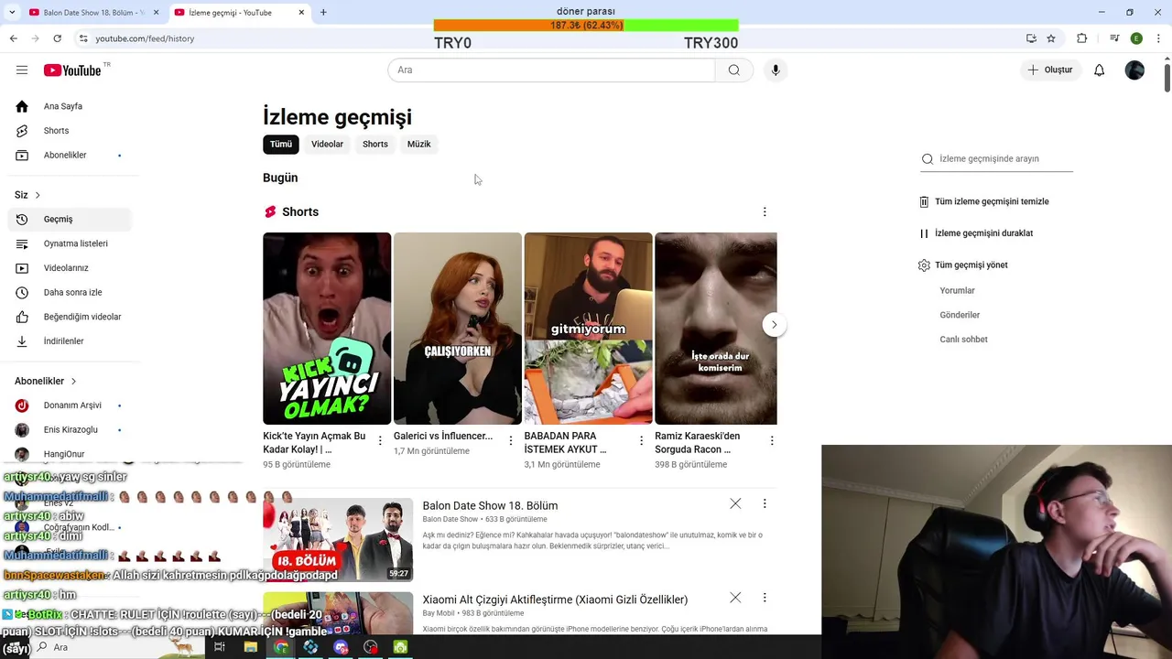The height and width of the screenshot is (659, 1172).
Task: Open the gitmiyorum short thumbnail
Action: (x=588, y=329)
